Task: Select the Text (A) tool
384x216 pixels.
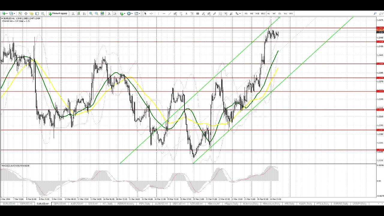Action: [186, 13]
